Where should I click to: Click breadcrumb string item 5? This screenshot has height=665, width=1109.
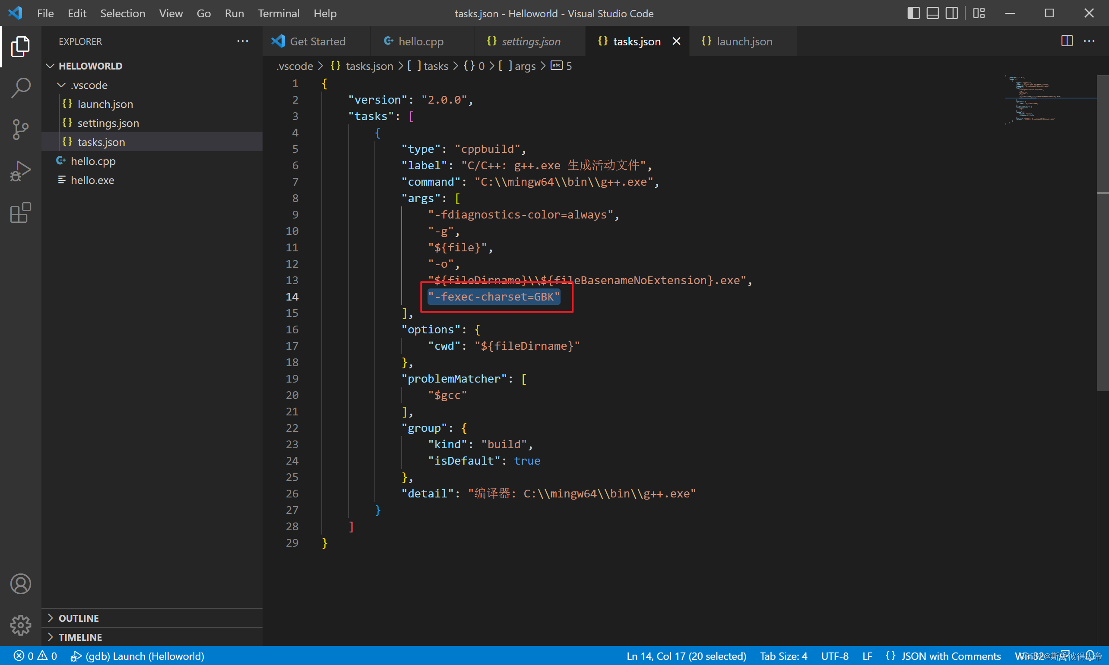click(x=561, y=66)
